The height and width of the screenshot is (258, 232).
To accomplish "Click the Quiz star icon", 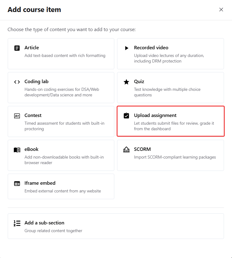I will pos(126,82).
